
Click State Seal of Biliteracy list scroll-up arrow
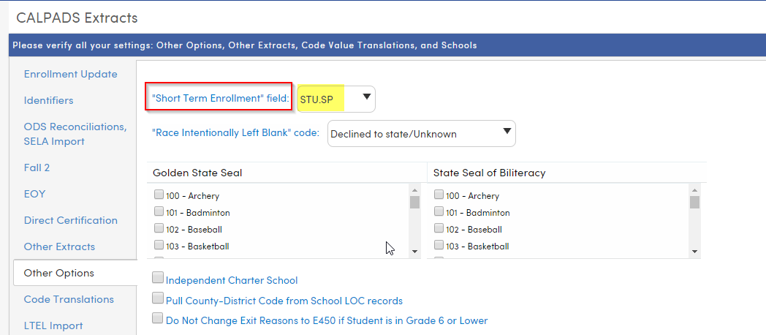click(694, 190)
